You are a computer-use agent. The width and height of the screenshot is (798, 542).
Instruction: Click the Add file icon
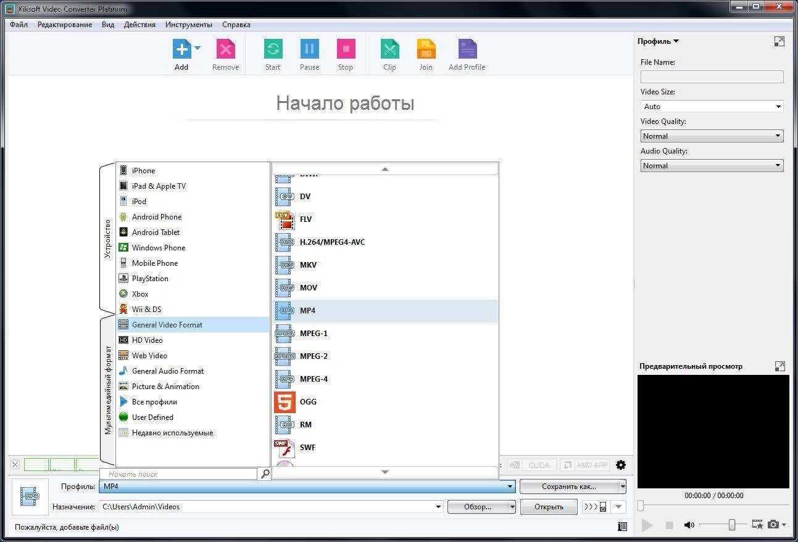pos(181,49)
